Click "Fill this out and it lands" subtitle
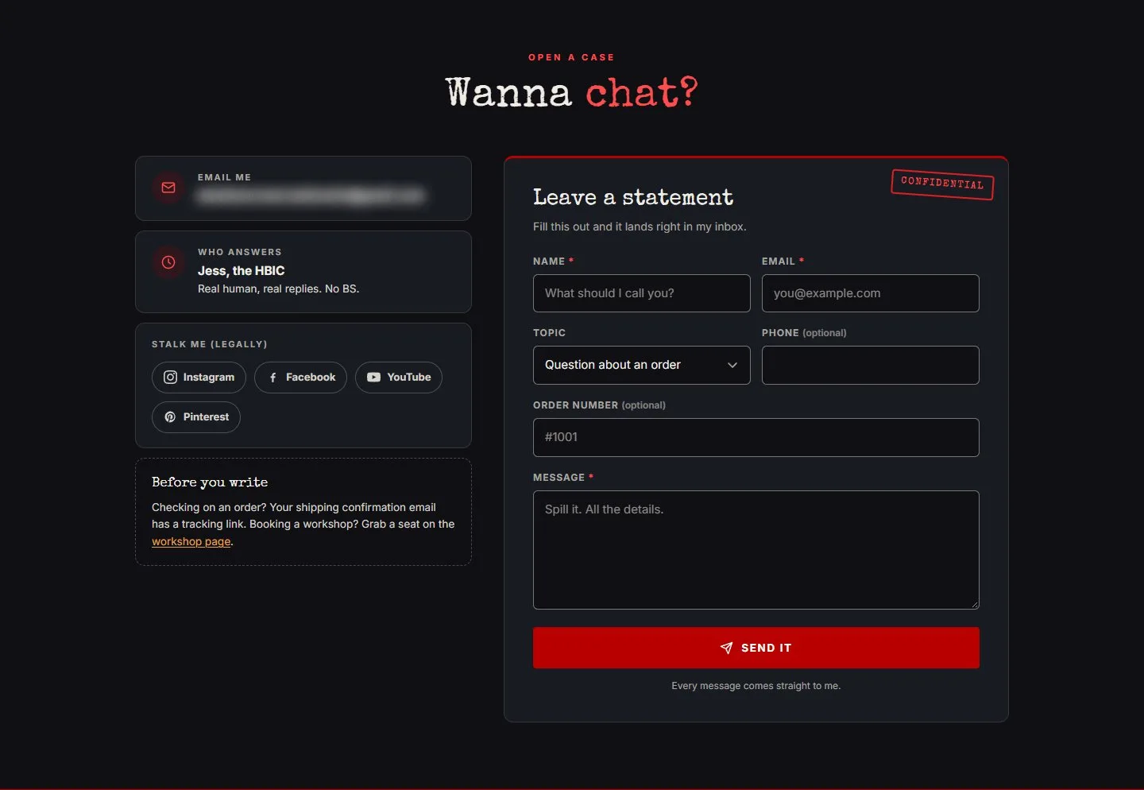The image size is (1144, 790). click(640, 227)
